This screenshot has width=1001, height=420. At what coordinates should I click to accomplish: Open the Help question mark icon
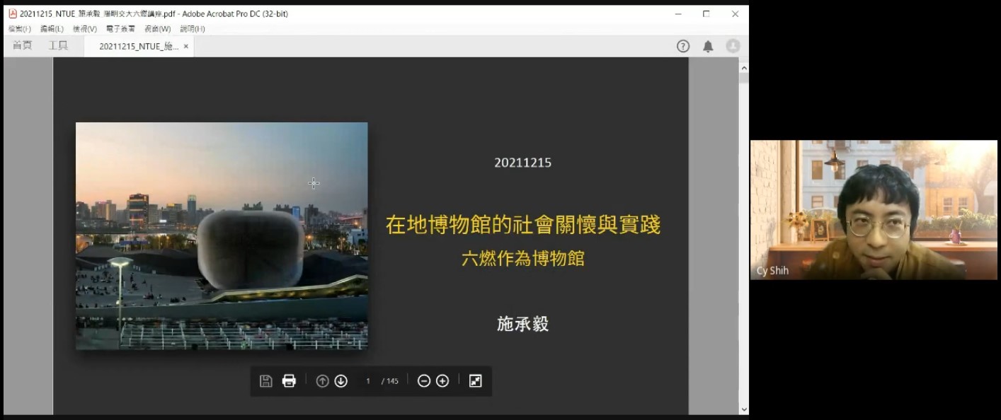pos(683,46)
